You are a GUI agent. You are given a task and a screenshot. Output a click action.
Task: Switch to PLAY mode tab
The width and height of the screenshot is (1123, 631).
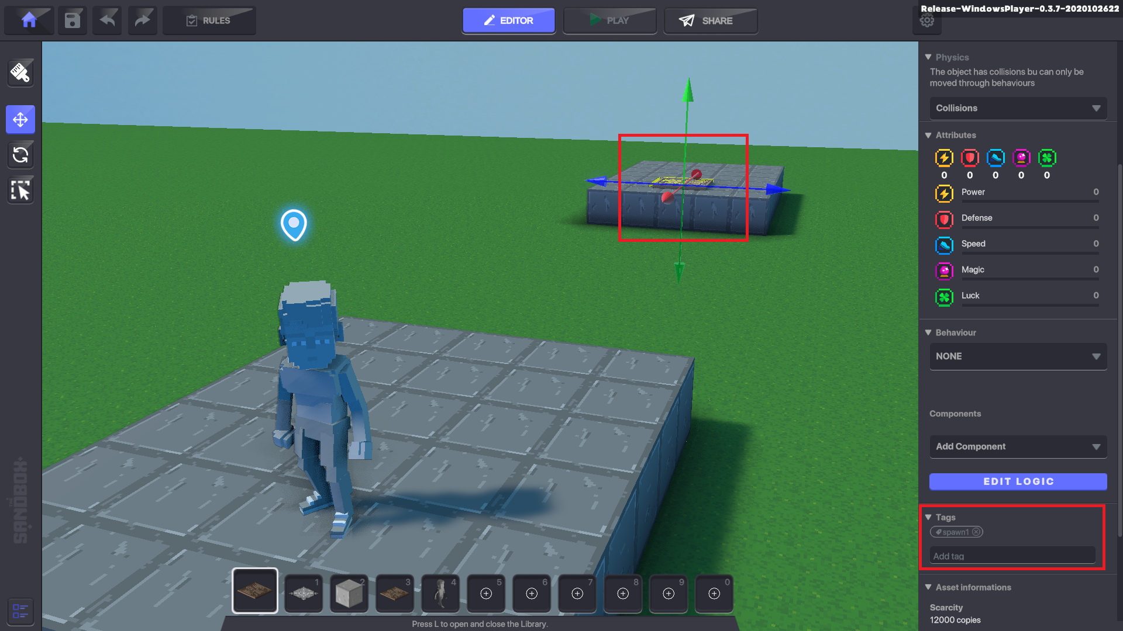click(609, 20)
